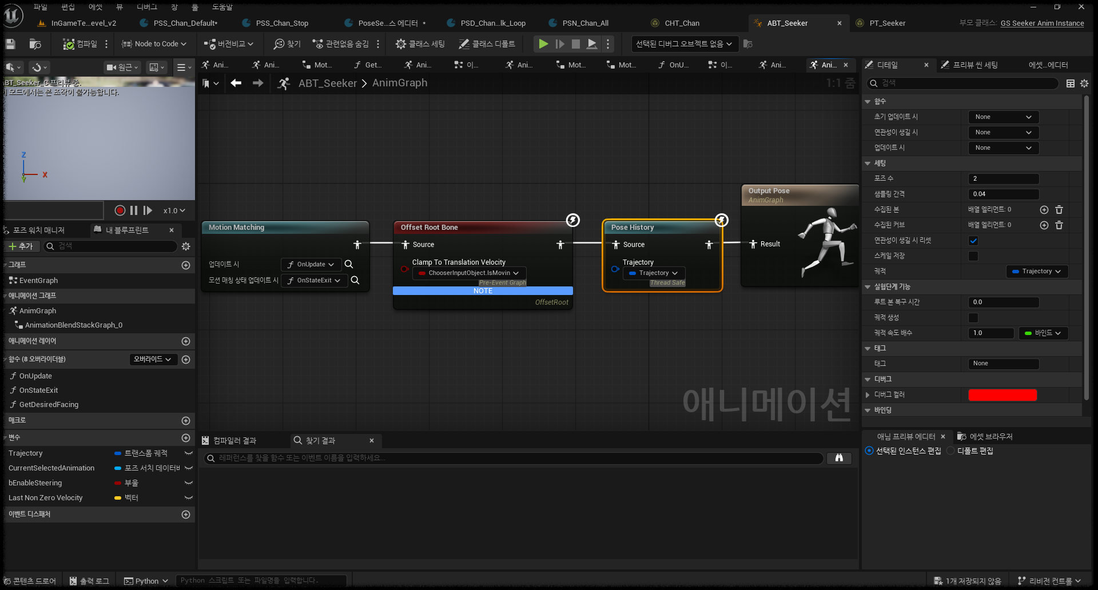
Task: Open OnUpdate function dropdown on Motion Matching node
Action: pyautogui.click(x=311, y=265)
